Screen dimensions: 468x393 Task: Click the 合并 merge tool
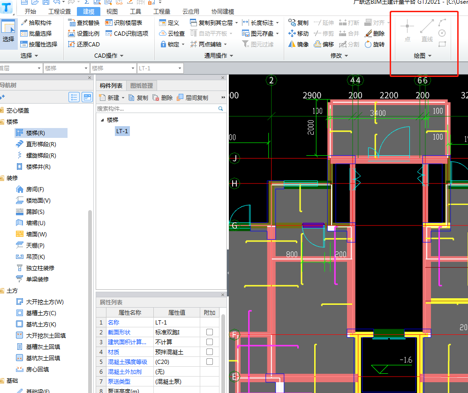[349, 33]
